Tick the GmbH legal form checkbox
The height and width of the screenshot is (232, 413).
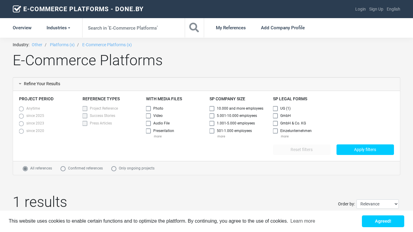click(275, 116)
